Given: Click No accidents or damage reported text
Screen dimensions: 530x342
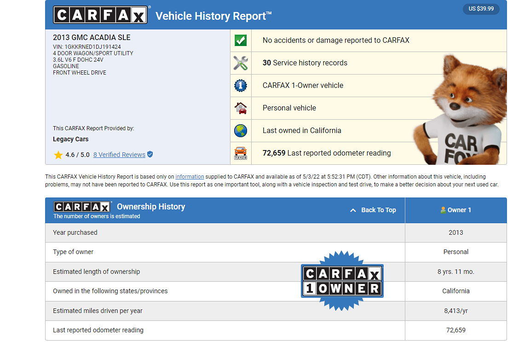Looking at the screenshot, I should [x=335, y=41].
